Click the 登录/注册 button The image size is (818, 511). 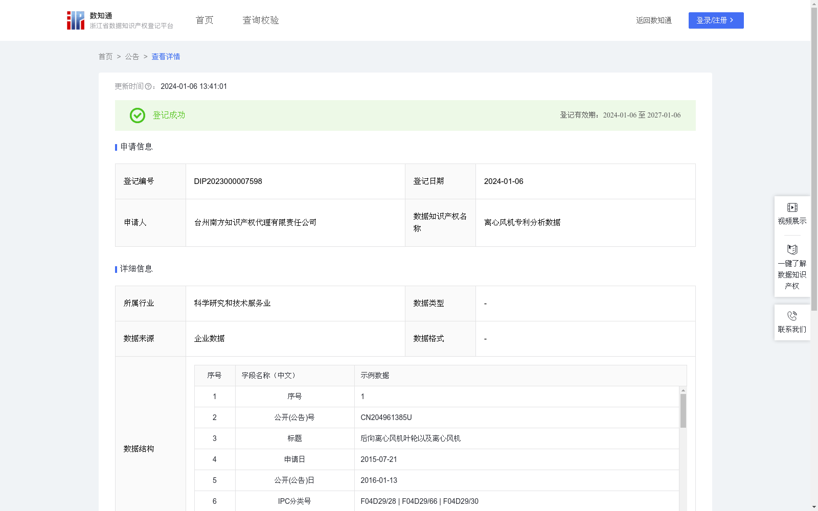716,20
